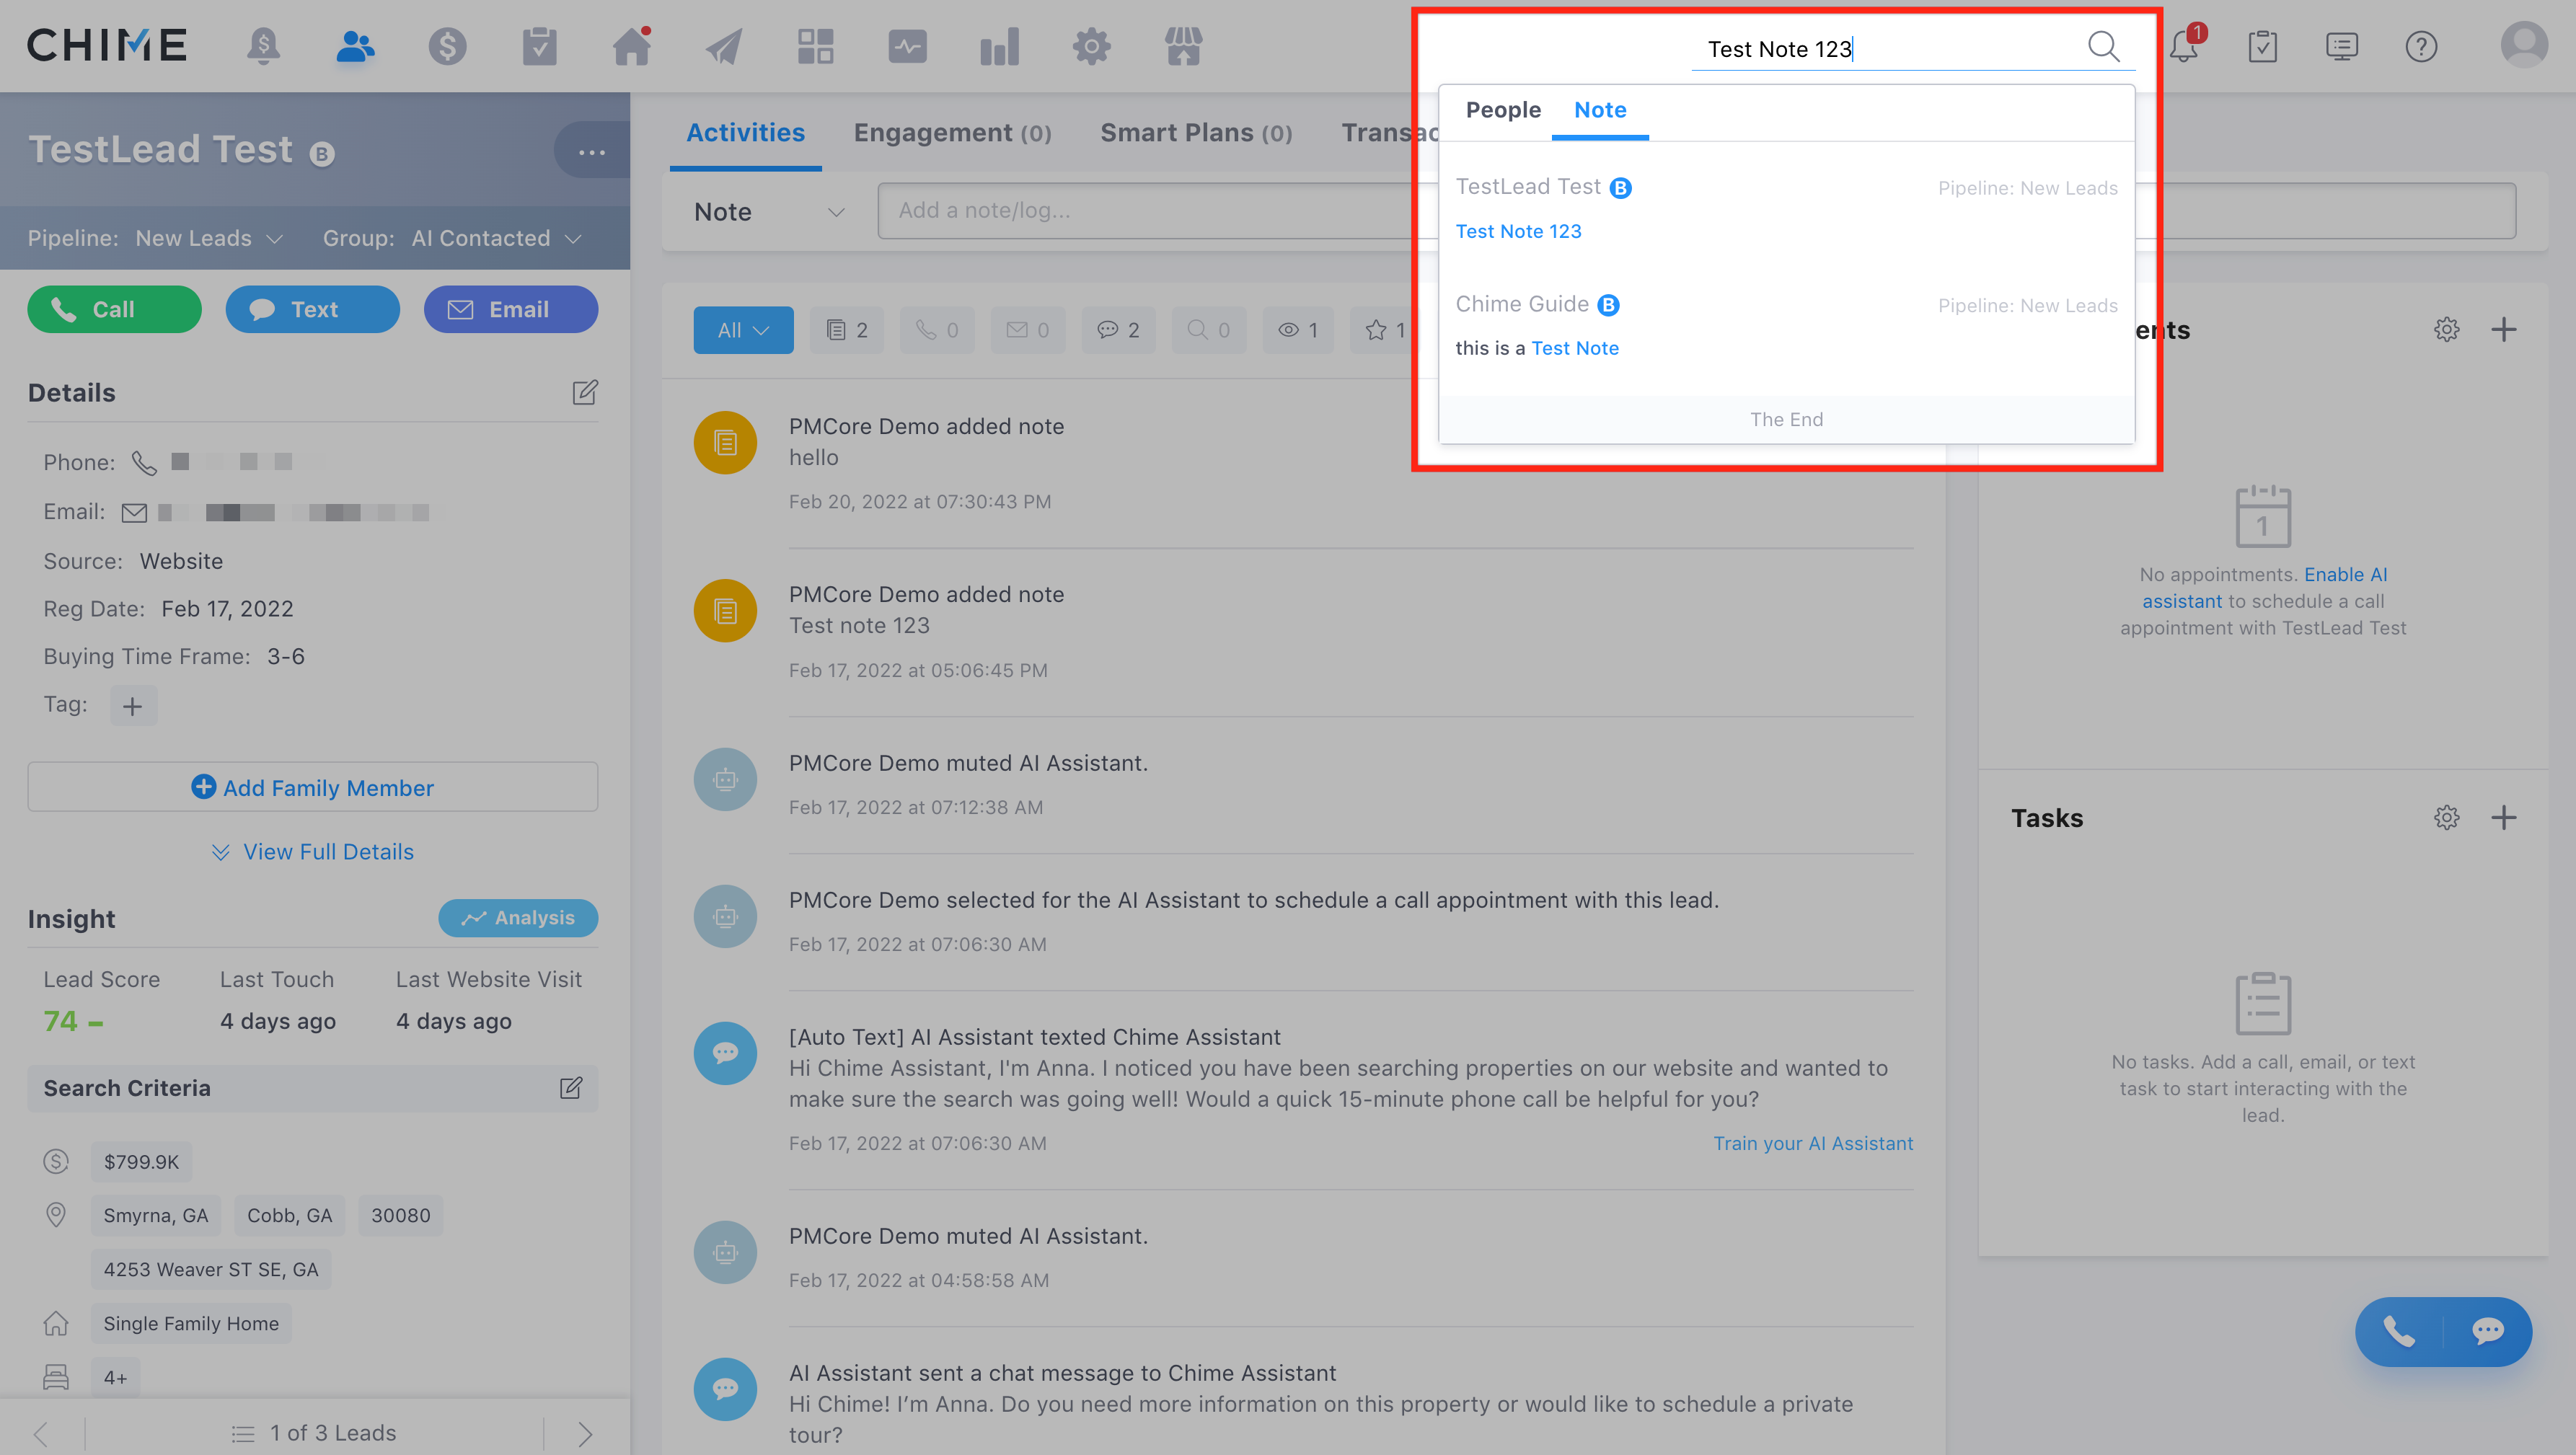Start a call from floating phone button
The width and height of the screenshot is (2576, 1455).
pyautogui.click(x=2399, y=1331)
